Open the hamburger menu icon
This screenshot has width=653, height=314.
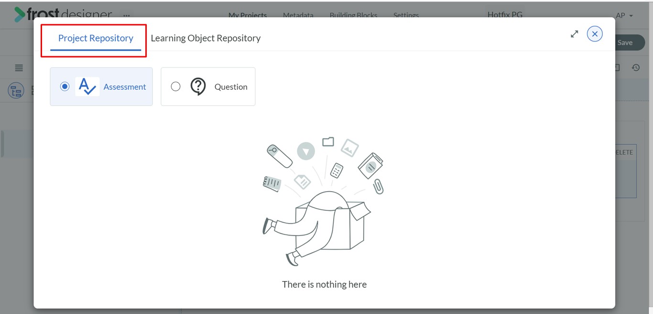(x=19, y=68)
